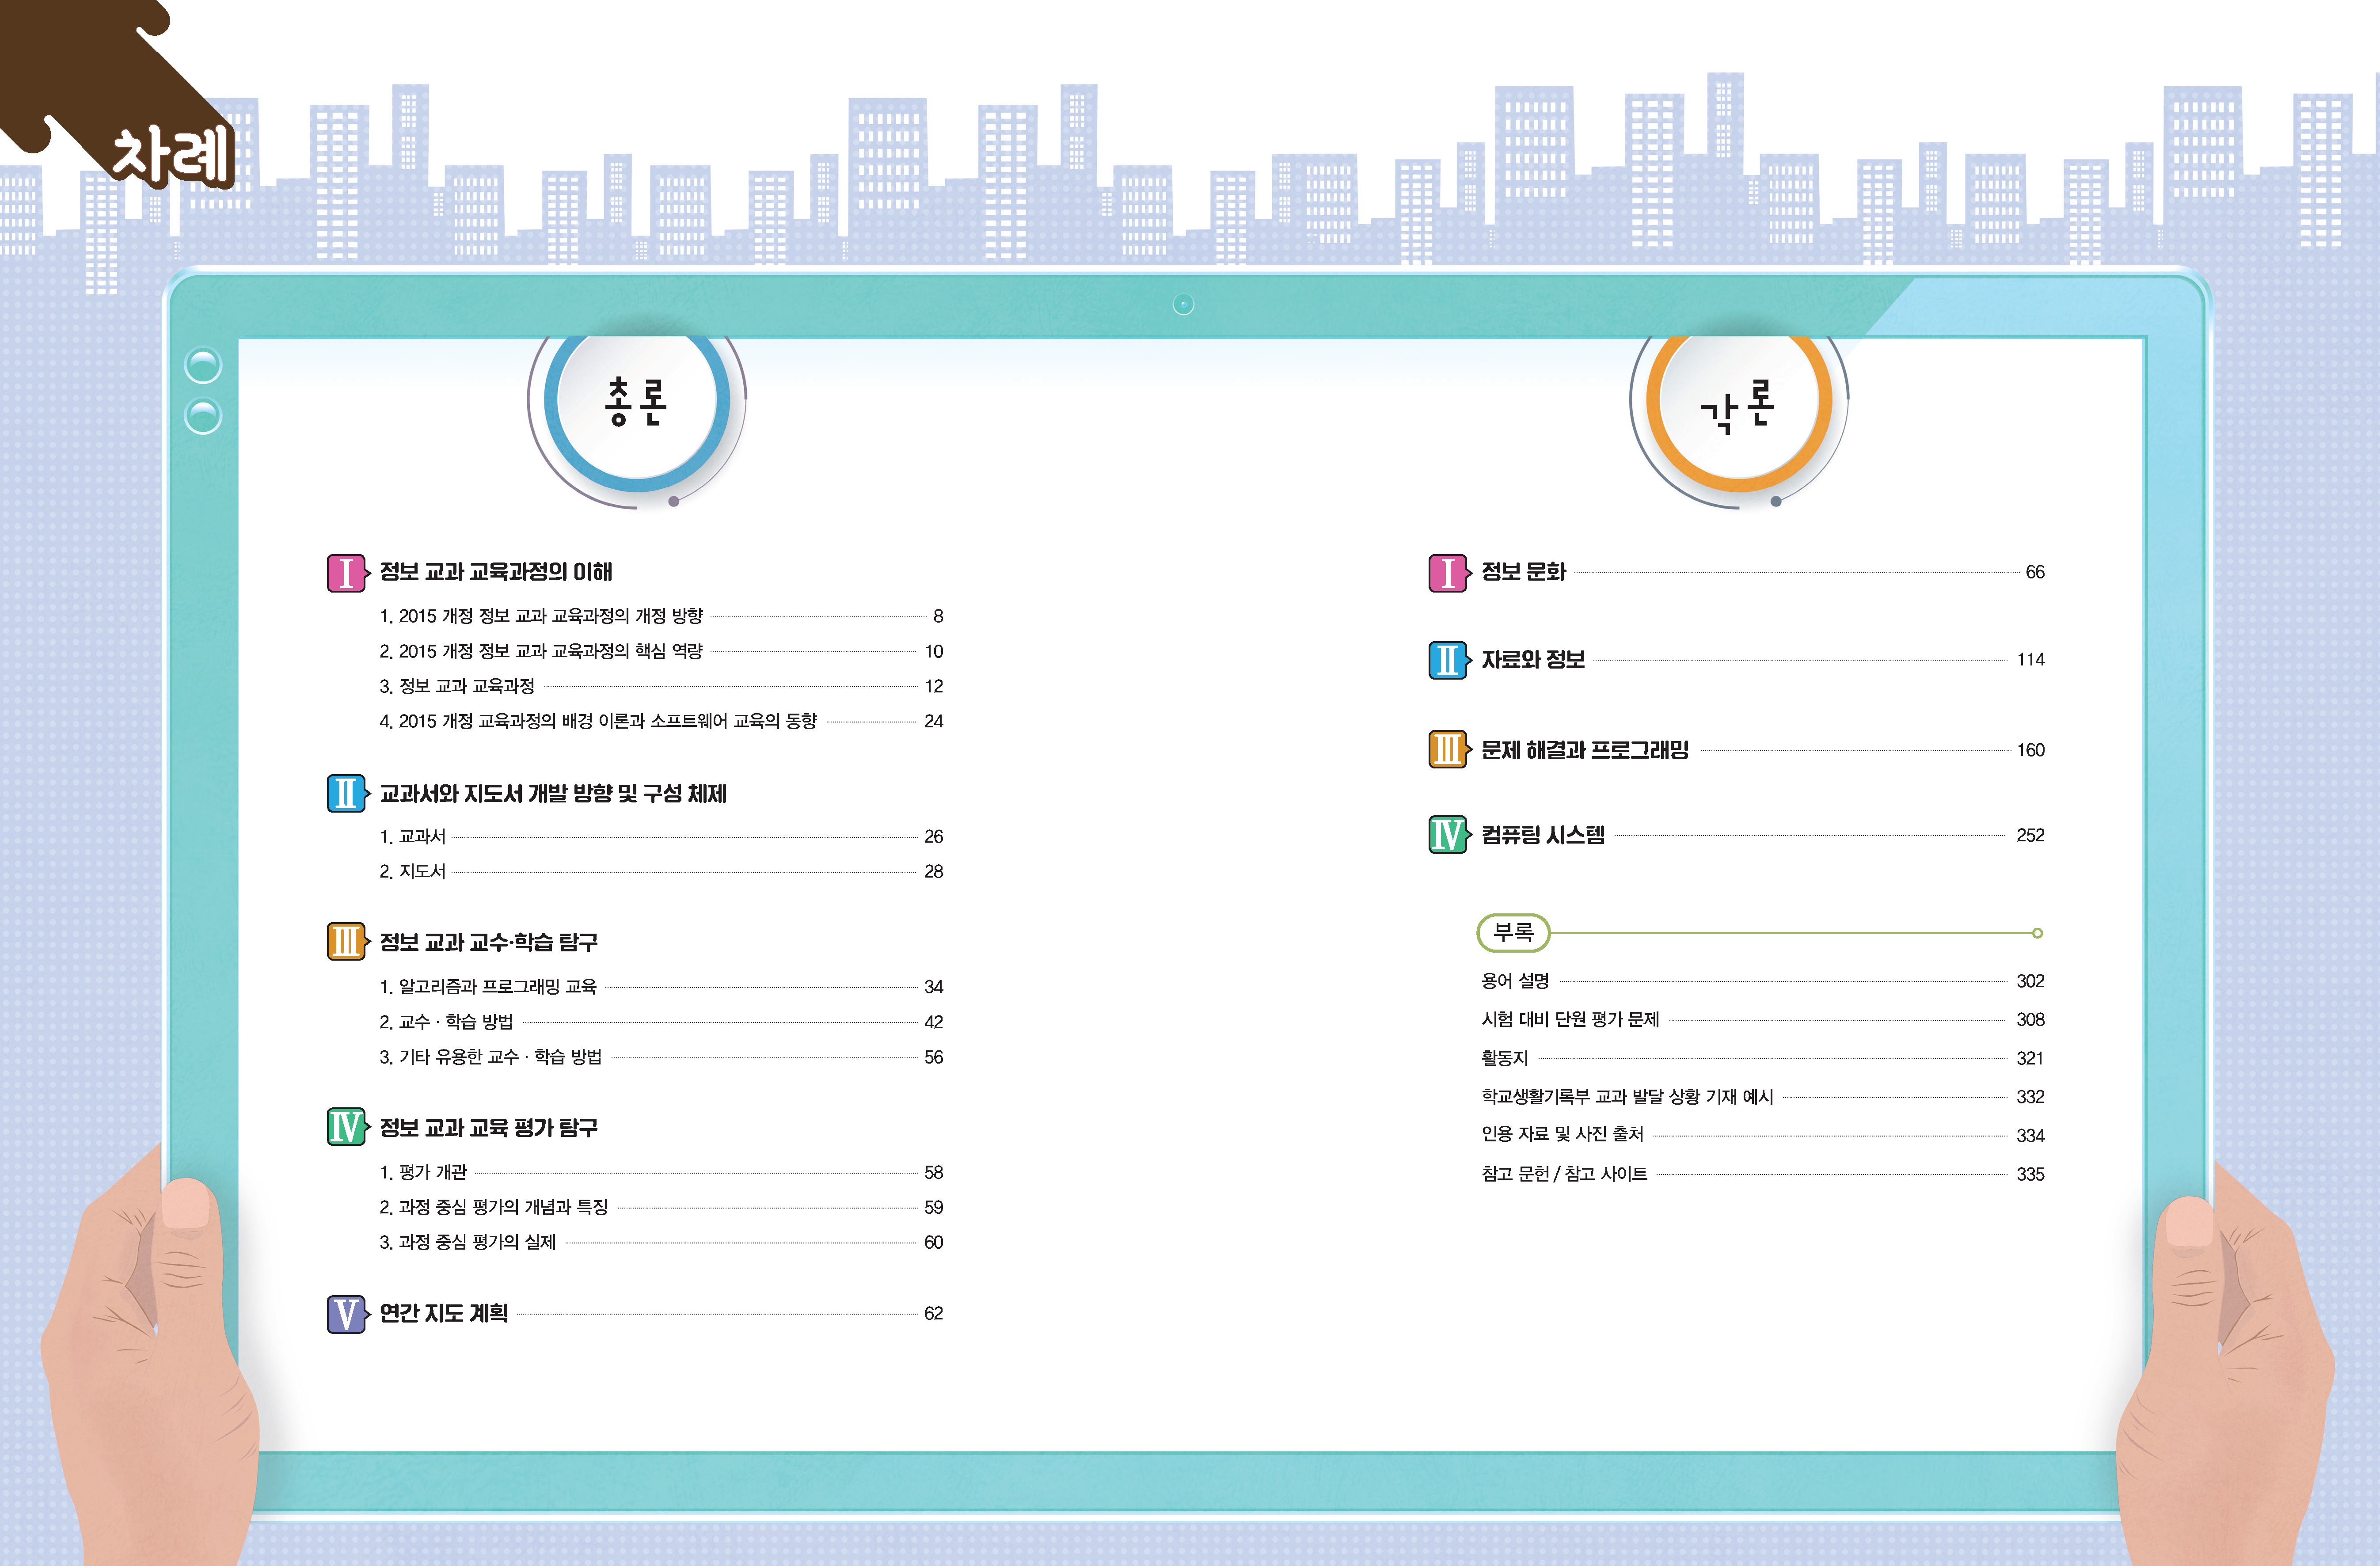Open the 정보 문화 chapter title
This screenshot has width=2380, height=1566.
pos(1523,572)
